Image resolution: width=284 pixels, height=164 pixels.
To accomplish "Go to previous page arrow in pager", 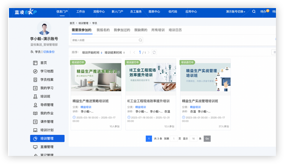I will pyautogui.click(x=134, y=52).
